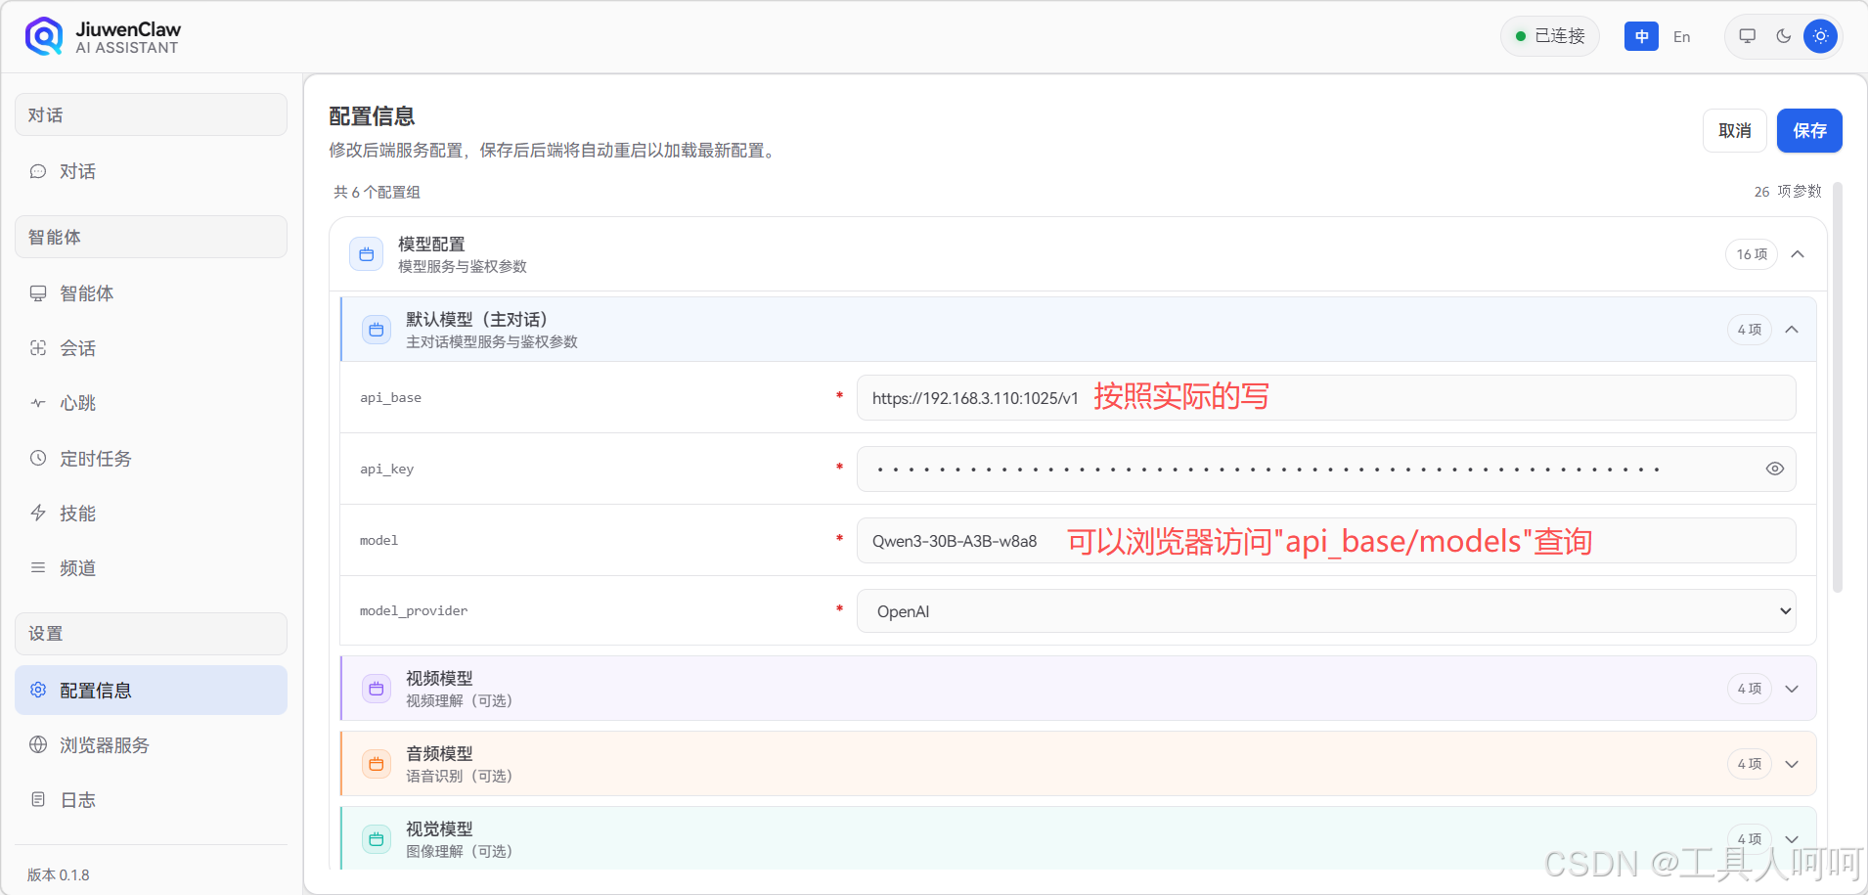The width and height of the screenshot is (1868, 895).
Task: Switch language to En English
Action: coord(1681,36)
